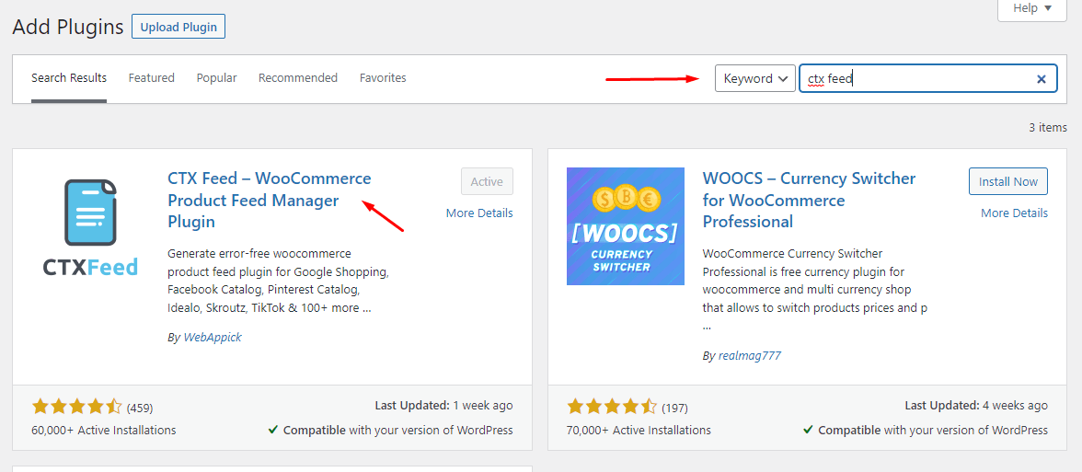
Task: Click the CTXFeed plugin logo icon
Action: click(90, 226)
